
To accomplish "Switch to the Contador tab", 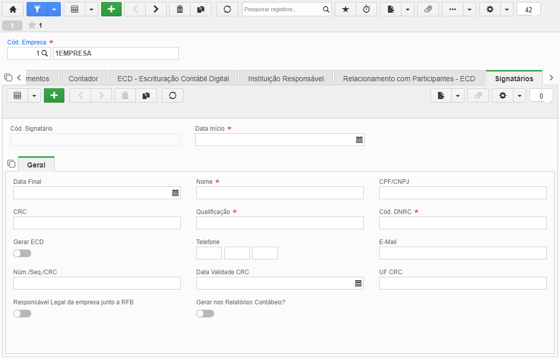I will click(x=83, y=79).
